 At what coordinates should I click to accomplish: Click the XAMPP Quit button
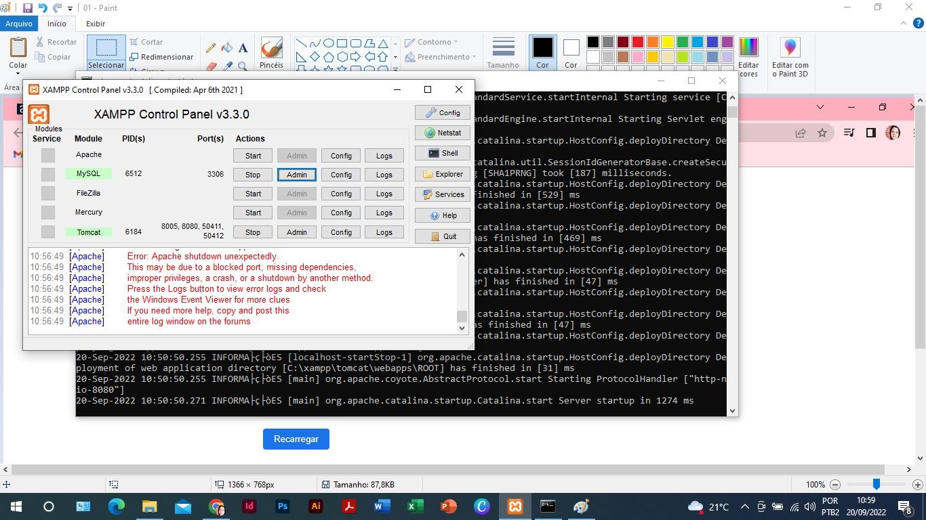[443, 236]
